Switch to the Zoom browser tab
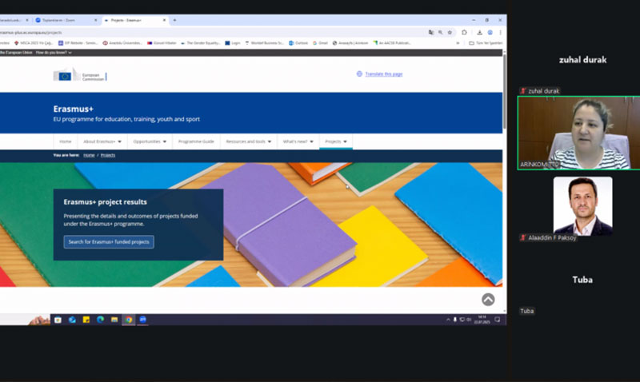The image size is (640, 382). coord(66,20)
